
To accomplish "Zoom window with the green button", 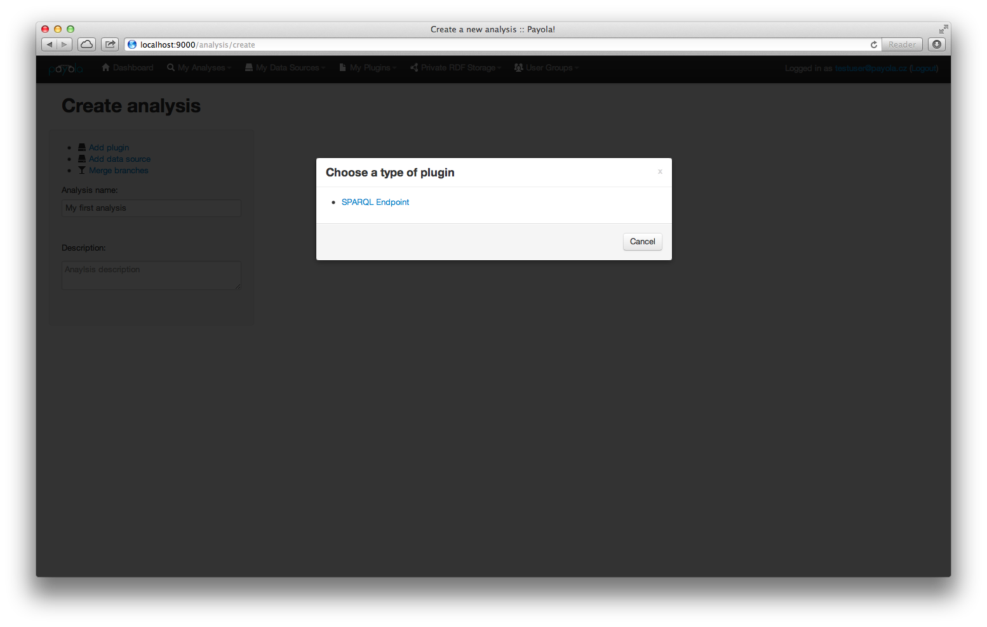I will [x=70, y=29].
